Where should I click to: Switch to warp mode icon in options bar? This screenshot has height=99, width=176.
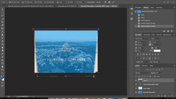pyautogui.click(x=105, y=2)
